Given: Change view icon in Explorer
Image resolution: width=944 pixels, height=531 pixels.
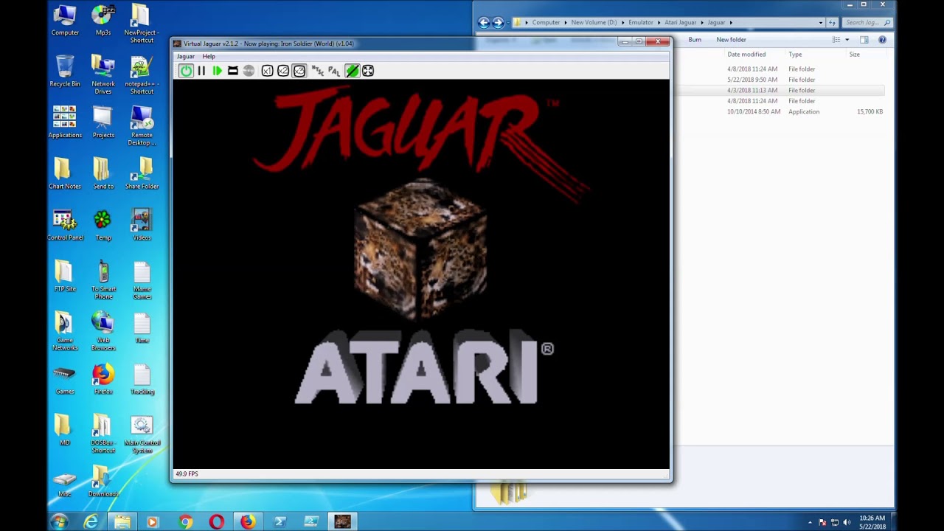Looking at the screenshot, I should pos(836,40).
